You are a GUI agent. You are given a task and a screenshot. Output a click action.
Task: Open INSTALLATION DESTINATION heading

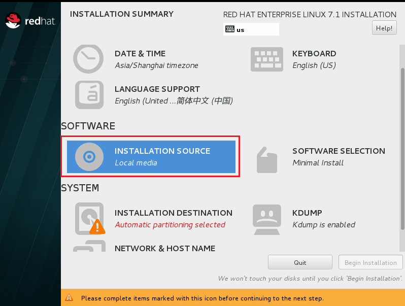174,213
